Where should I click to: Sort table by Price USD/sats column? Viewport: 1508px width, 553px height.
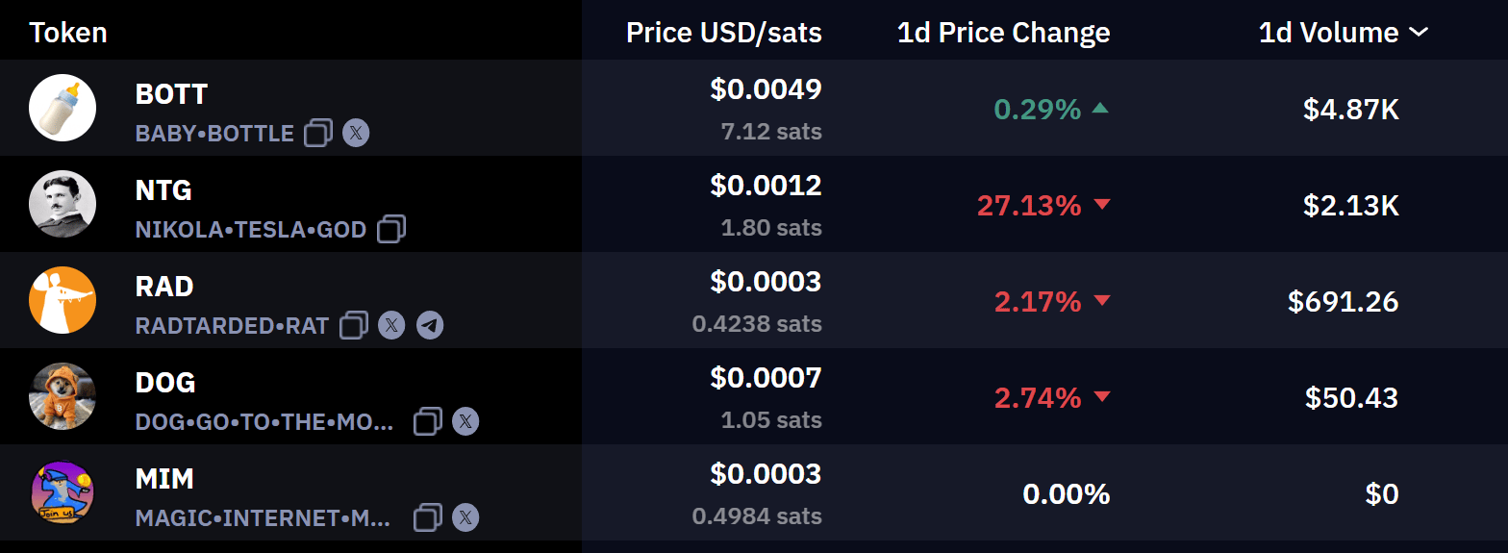724,33
